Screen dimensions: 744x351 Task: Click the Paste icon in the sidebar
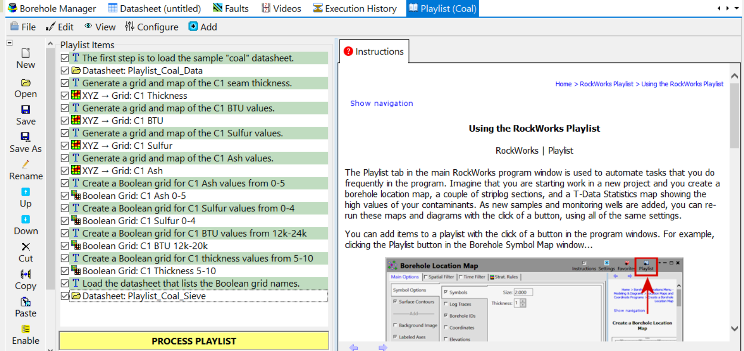[x=26, y=302]
